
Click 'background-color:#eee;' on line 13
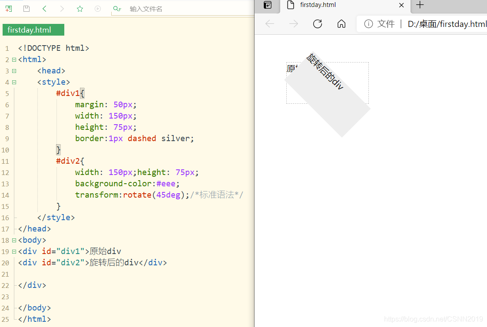(x=127, y=184)
